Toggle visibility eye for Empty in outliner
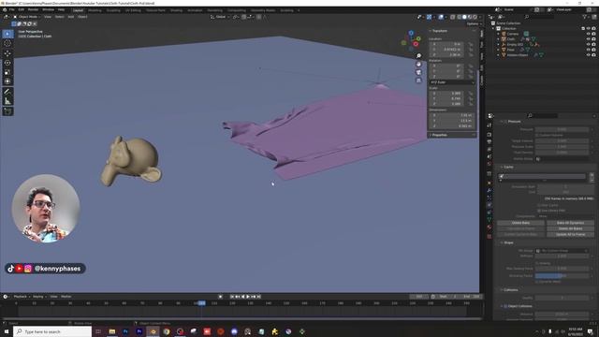 589,44
